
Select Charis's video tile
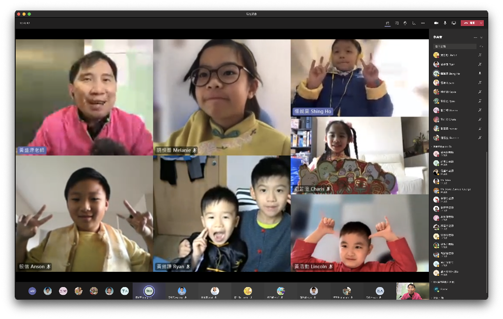360,156
